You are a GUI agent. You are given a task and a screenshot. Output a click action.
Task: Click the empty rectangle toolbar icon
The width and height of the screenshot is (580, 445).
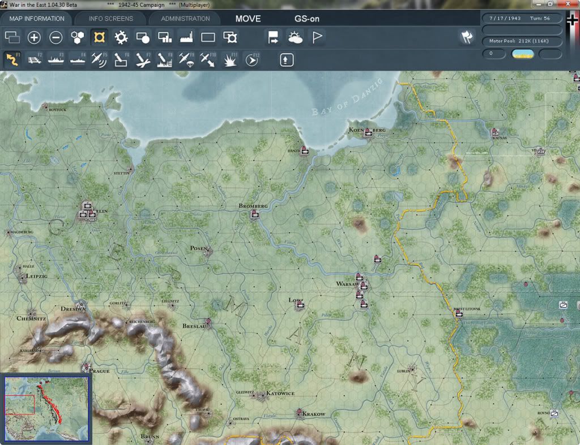coord(208,37)
